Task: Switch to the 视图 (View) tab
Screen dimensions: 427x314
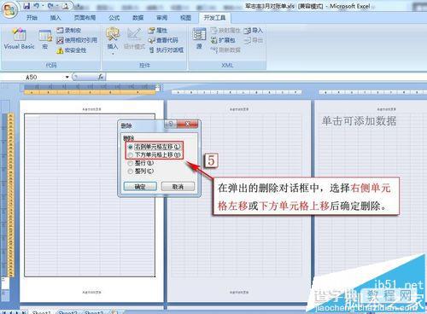Action: (185, 18)
